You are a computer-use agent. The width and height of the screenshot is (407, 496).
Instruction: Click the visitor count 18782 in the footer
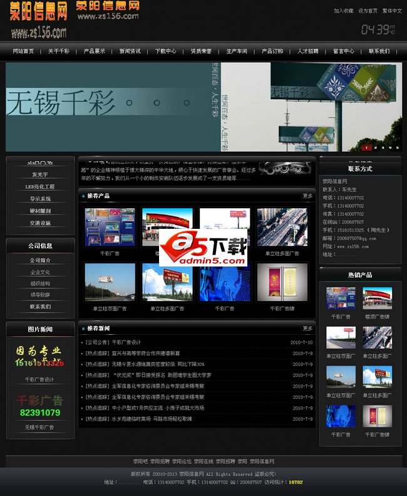point(296,482)
